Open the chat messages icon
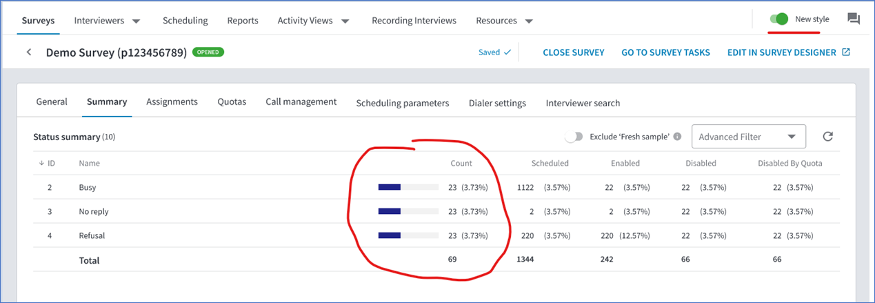Viewport: 875px width, 303px height. click(x=853, y=19)
